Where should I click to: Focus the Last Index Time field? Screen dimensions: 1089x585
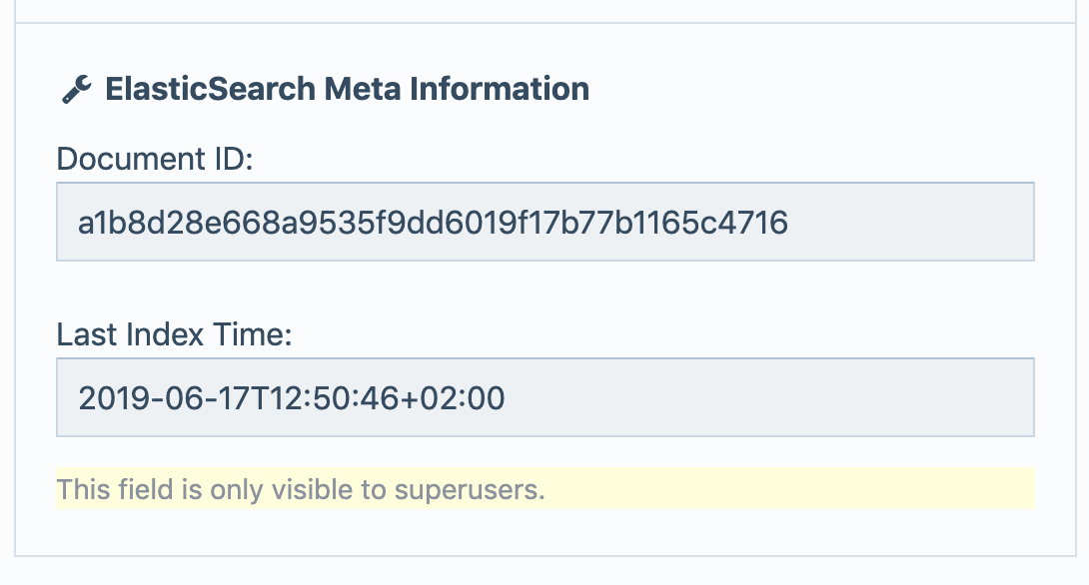coord(544,397)
